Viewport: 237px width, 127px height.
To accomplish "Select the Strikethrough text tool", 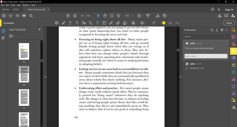I will [77, 23].
